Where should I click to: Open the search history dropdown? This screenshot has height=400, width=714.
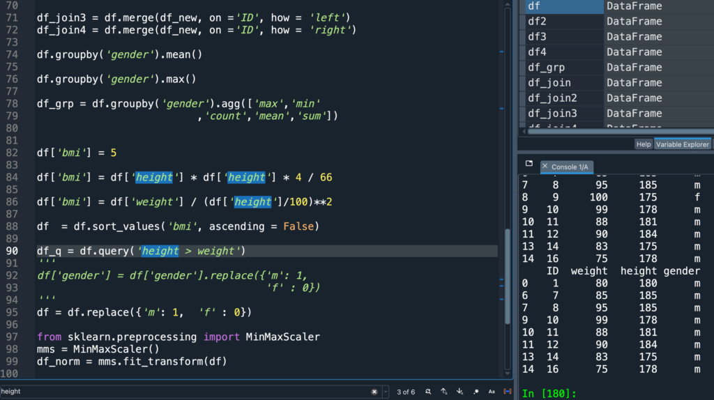pos(386,392)
